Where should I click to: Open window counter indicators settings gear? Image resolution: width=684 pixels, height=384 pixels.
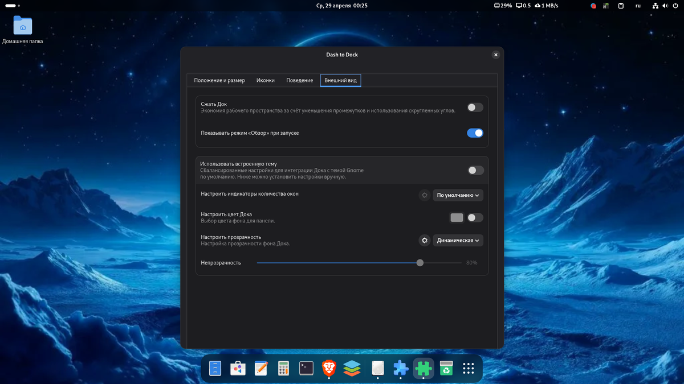425,195
